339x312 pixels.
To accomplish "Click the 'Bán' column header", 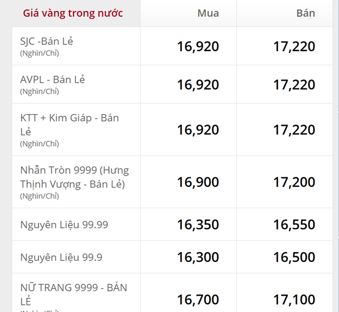I will (305, 13).
